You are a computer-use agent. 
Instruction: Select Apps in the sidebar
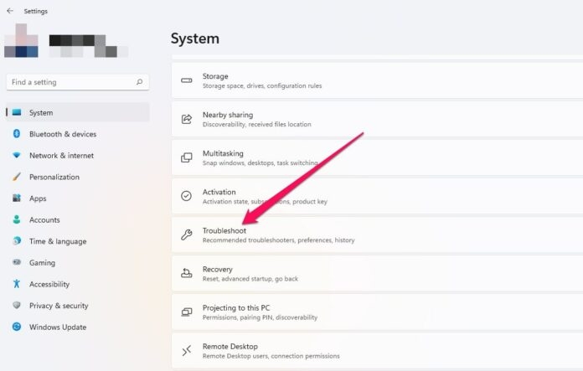38,198
